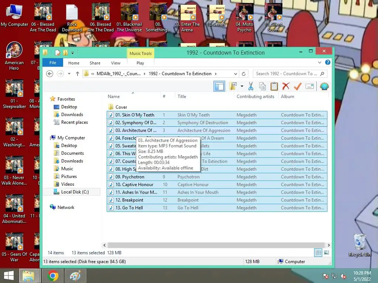Open File Explorer from the taskbar
This screenshot has width=378, height=283.
pos(28,276)
